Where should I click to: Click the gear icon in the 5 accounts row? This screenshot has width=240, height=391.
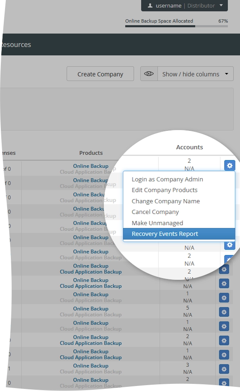pos(224,312)
